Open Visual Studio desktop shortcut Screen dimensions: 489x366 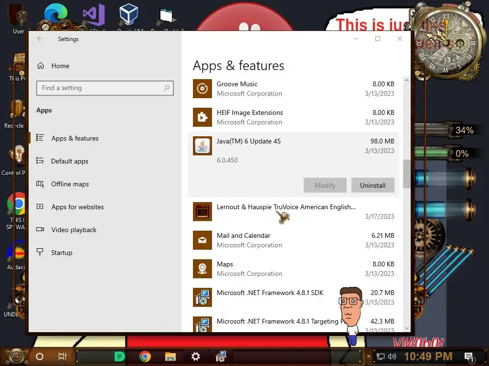pos(94,16)
